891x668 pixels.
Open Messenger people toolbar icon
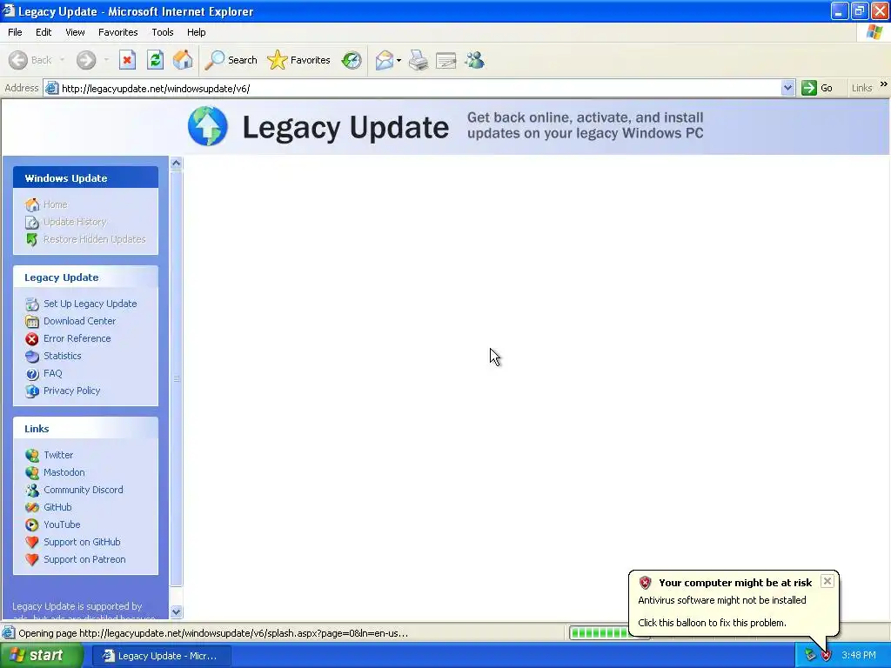[x=474, y=60]
